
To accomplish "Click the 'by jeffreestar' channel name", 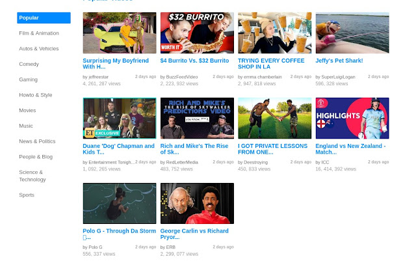I will tap(96, 77).
